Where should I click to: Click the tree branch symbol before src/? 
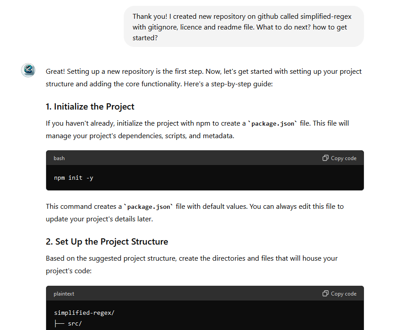point(59,323)
